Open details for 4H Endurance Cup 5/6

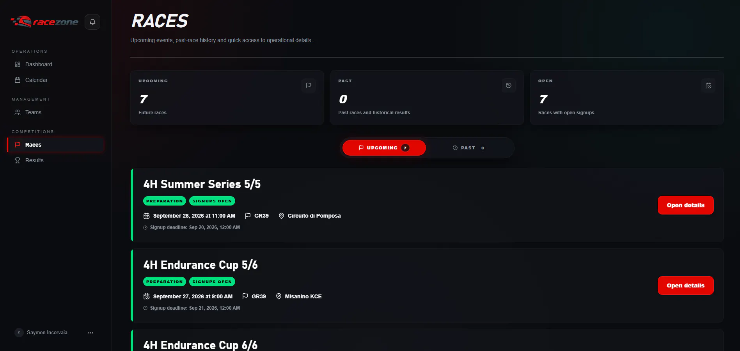(685, 285)
